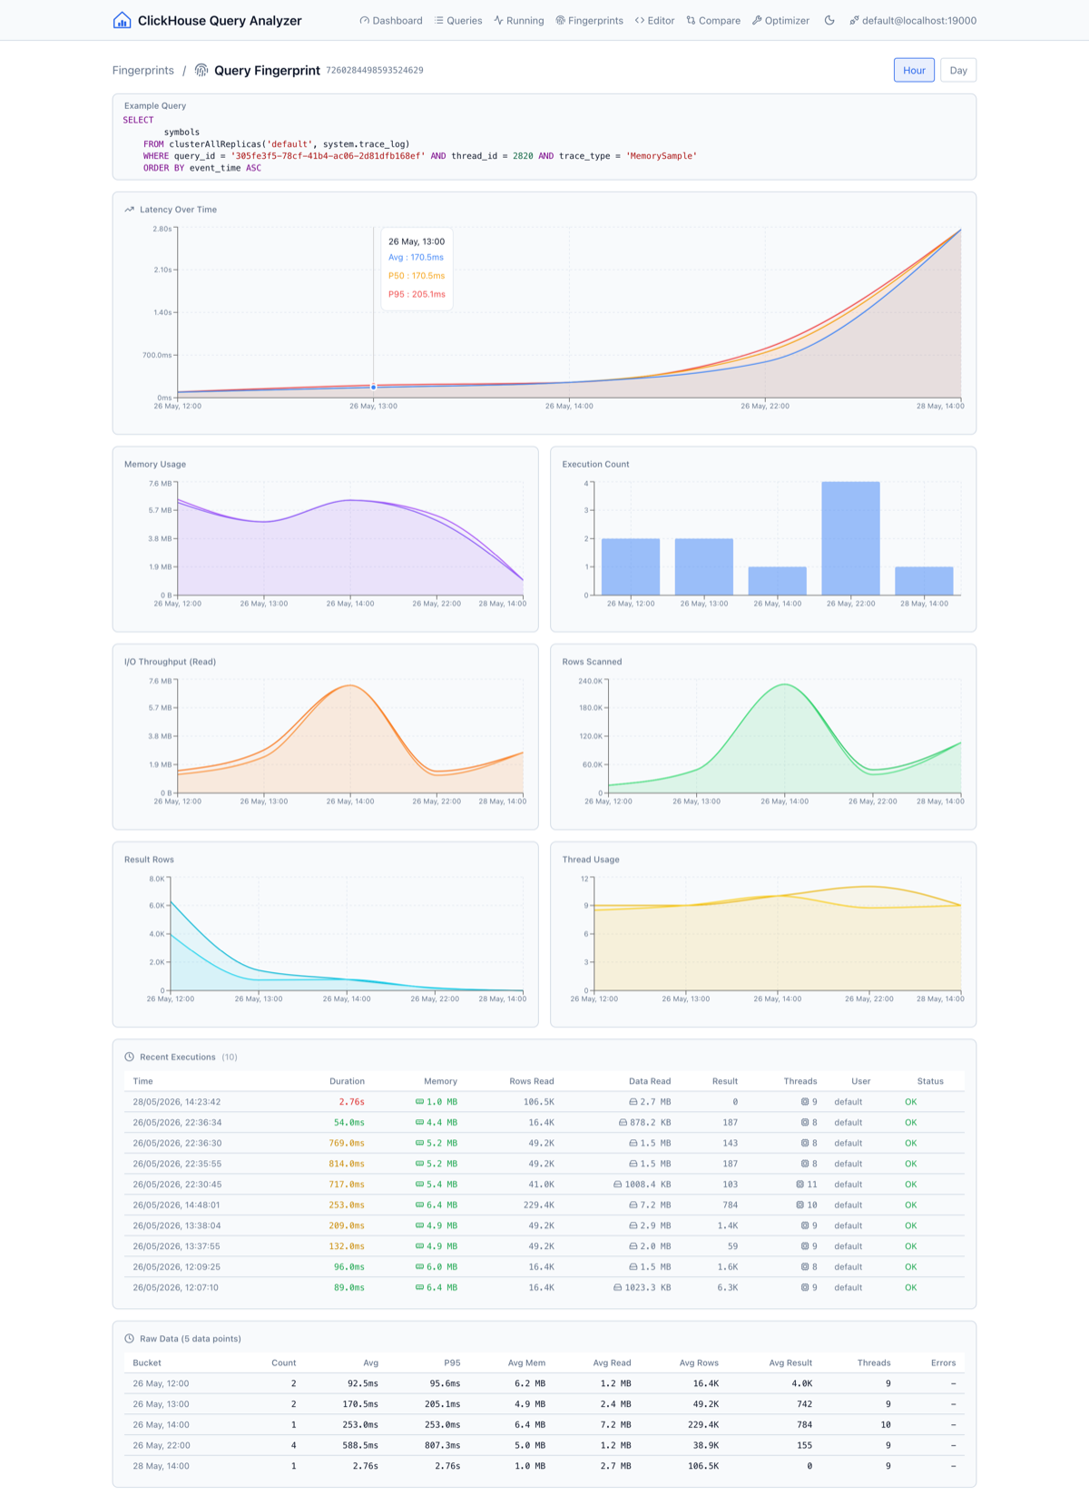1089x1505 pixels.
Task: Click the Duration column header
Action: coord(347,1081)
